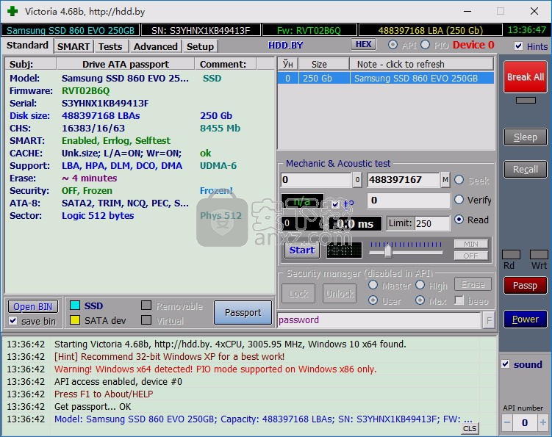This screenshot has width=552, height=437.
Task: Click the Recall button
Action: [x=526, y=169]
